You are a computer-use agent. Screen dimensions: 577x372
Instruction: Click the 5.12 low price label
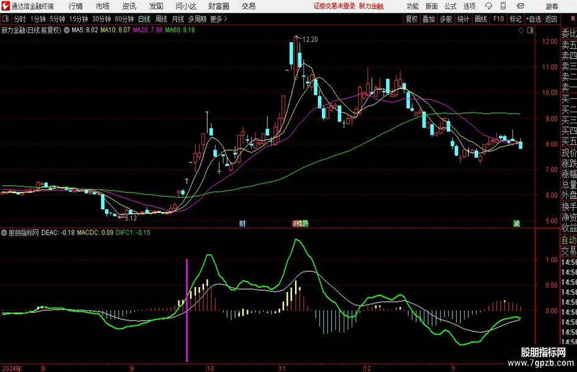pyautogui.click(x=131, y=218)
